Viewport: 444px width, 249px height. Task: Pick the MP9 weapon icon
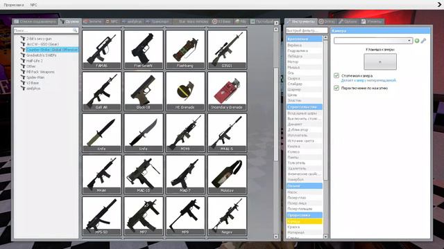click(185, 216)
